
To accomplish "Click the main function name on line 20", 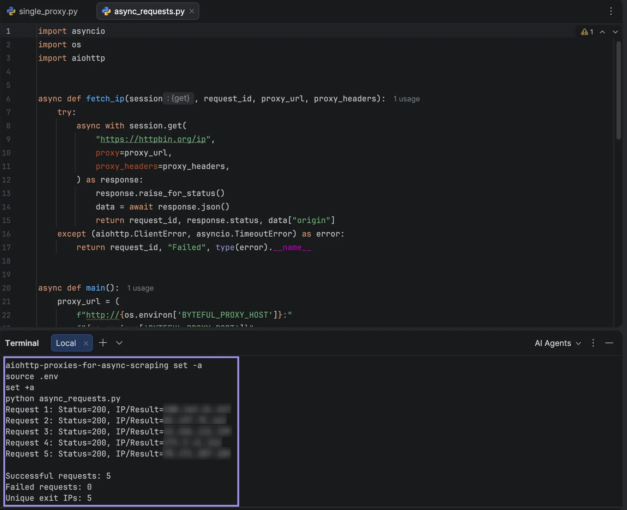I will tap(95, 288).
